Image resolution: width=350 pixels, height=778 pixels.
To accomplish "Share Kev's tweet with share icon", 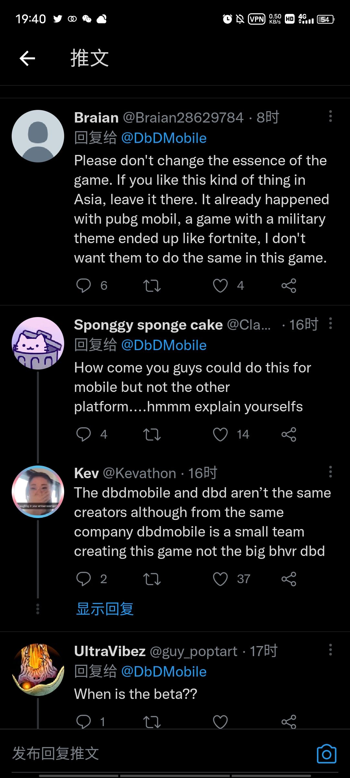I will (289, 579).
